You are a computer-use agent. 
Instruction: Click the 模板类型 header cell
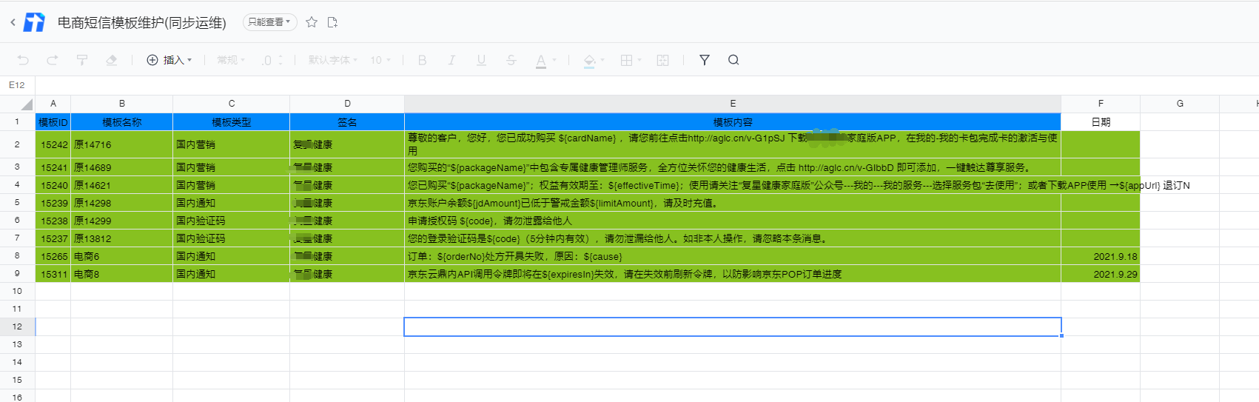(232, 122)
